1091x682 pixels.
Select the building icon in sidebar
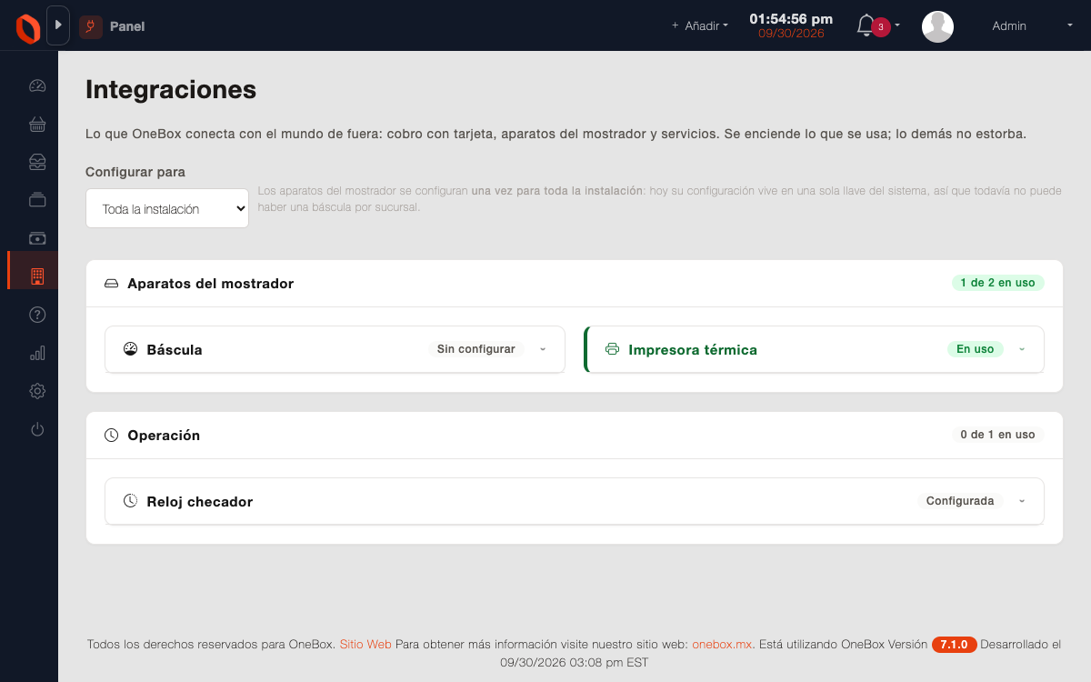point(37,276)
